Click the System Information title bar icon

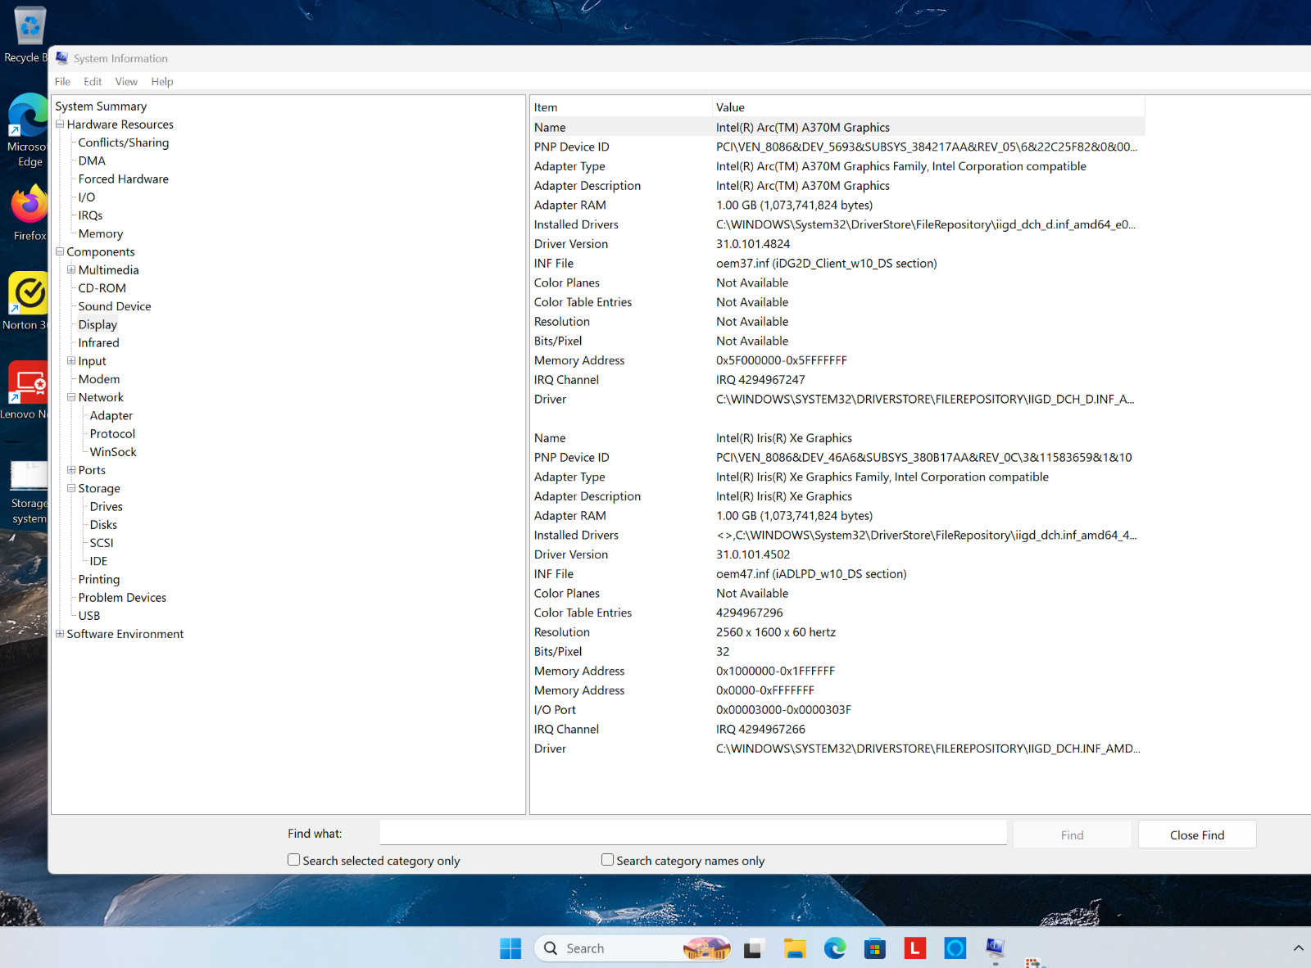(x=62, y=58)
